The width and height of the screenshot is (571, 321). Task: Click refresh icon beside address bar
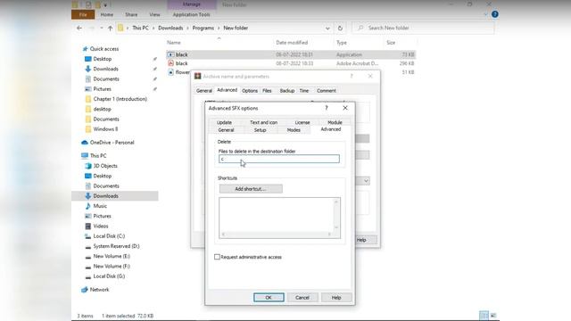340,28
